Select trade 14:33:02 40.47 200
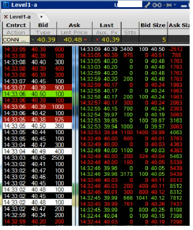This screenshot has width=193, height=230. click(37, 209)
